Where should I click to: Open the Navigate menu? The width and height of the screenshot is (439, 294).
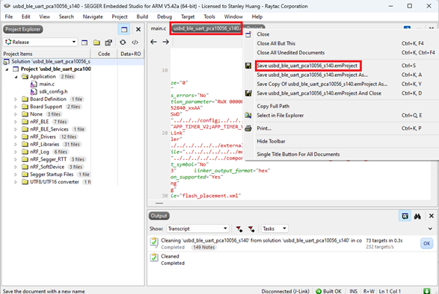click(93, 16)
